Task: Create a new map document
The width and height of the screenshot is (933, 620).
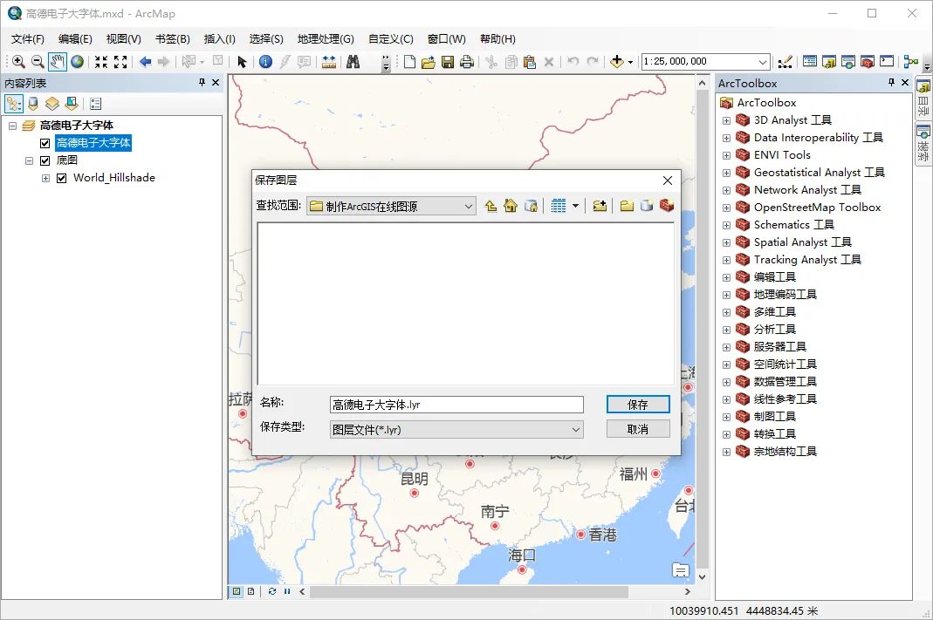Action: coord(409,61)
